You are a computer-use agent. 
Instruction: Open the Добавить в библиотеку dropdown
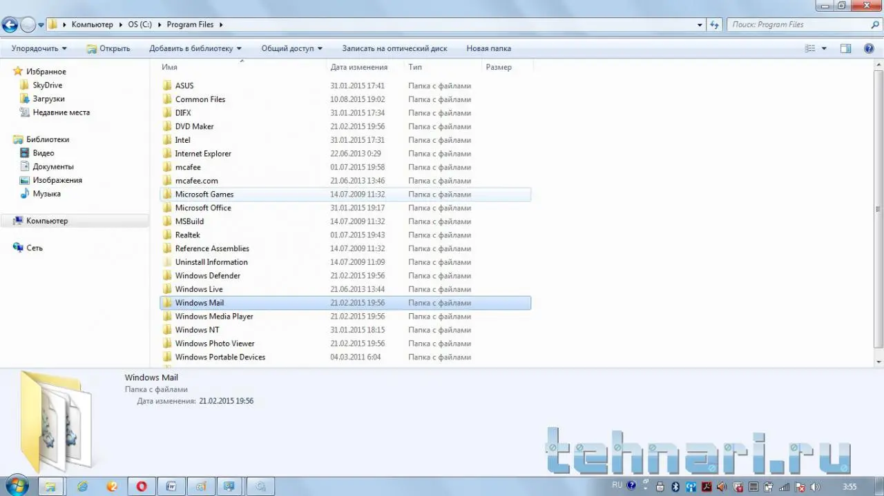coord(195,48)
